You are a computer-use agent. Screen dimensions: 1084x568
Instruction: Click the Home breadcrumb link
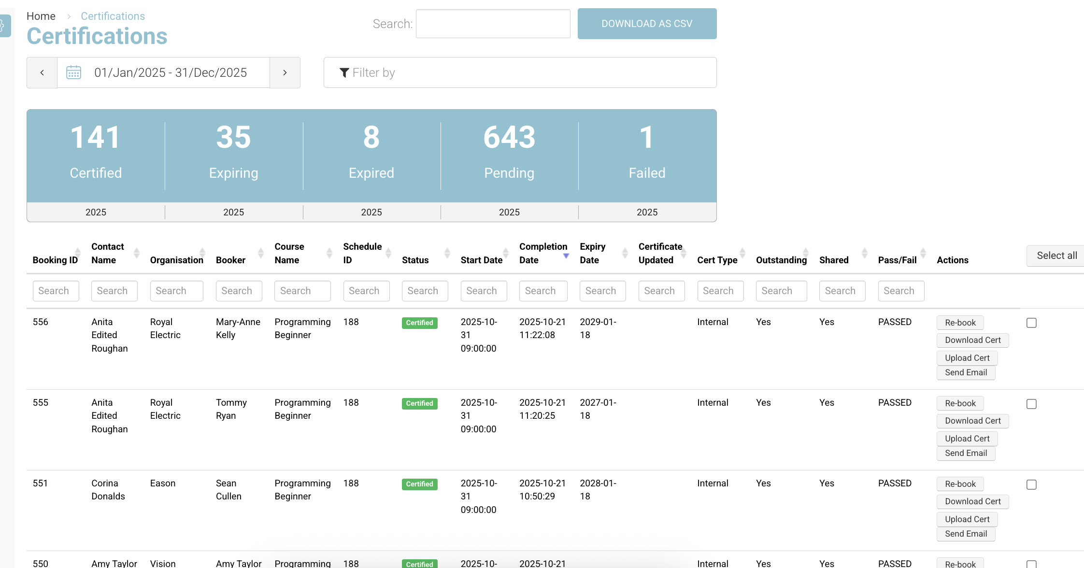tap(41, 16)
